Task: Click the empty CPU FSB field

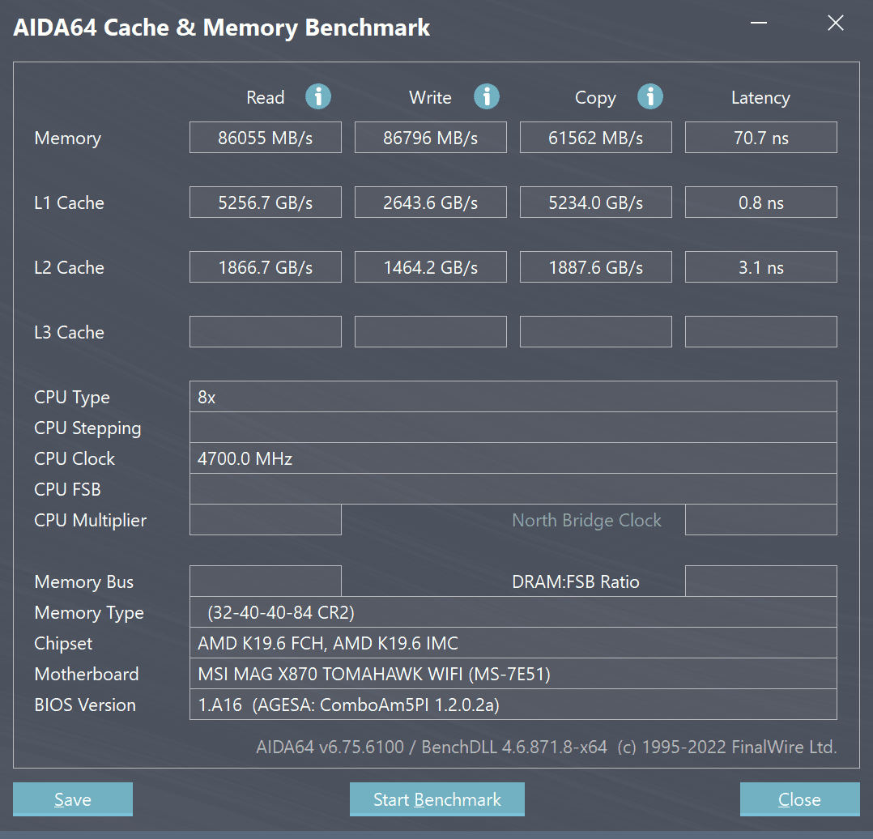Action: coord(513,489)
